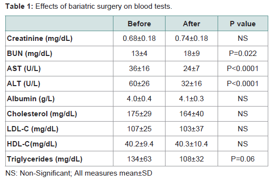Click the NS: Non-Significant footnote text
The height and width of the screenshot is (180, 277).
(x=38, y=173)
